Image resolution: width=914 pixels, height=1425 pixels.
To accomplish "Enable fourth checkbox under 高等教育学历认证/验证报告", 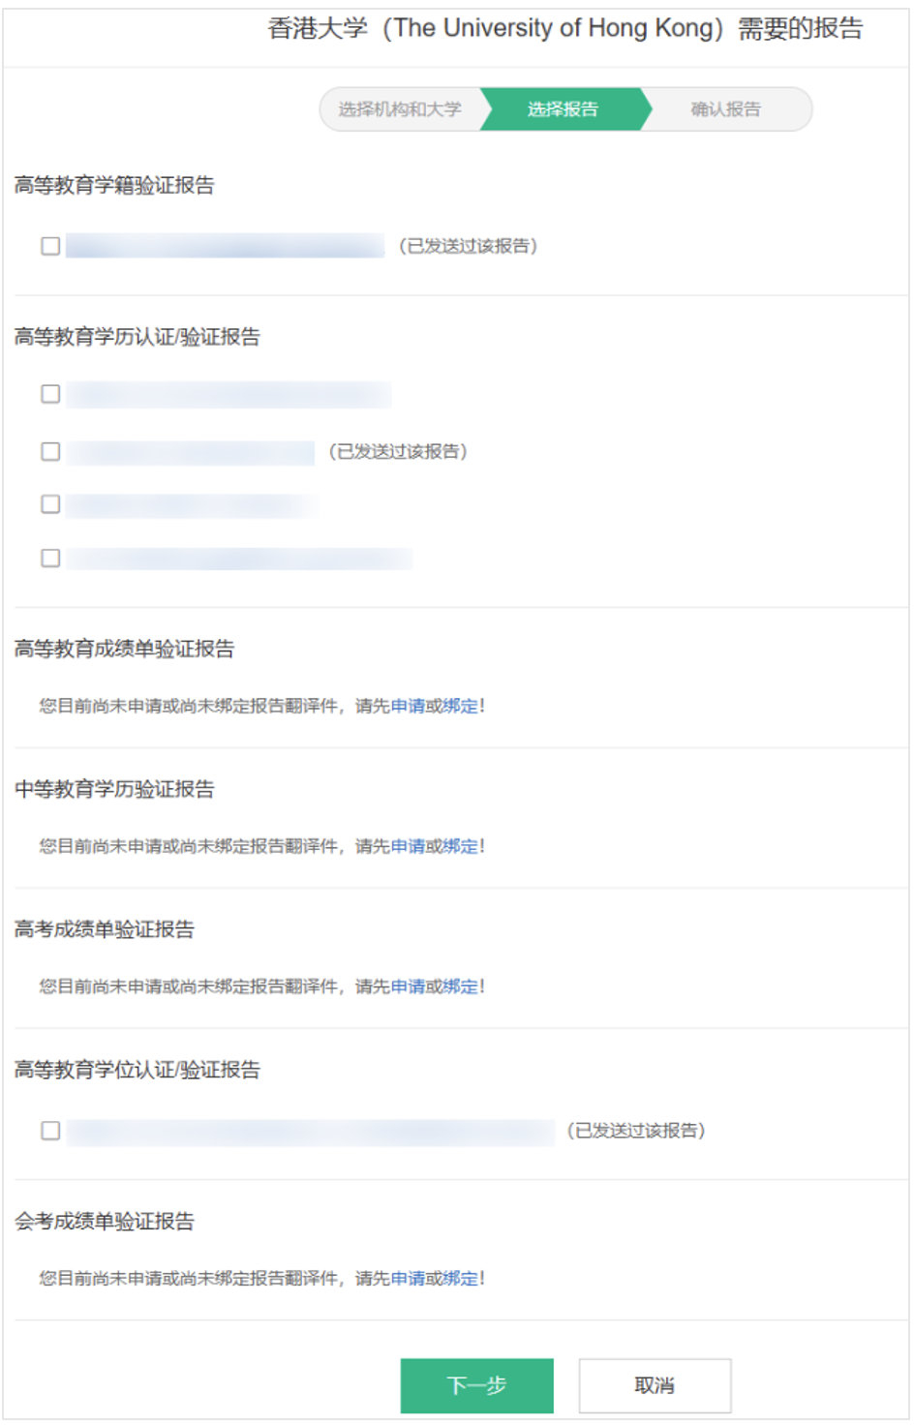I will [x=50, y=558].
